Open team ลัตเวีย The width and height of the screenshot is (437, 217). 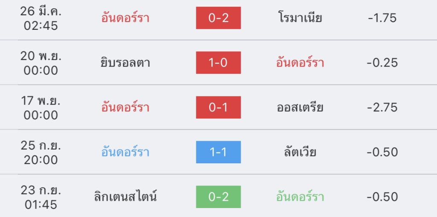300,152
